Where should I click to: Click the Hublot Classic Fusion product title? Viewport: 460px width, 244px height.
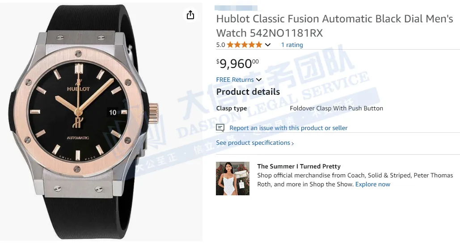(x=334, y=26)
